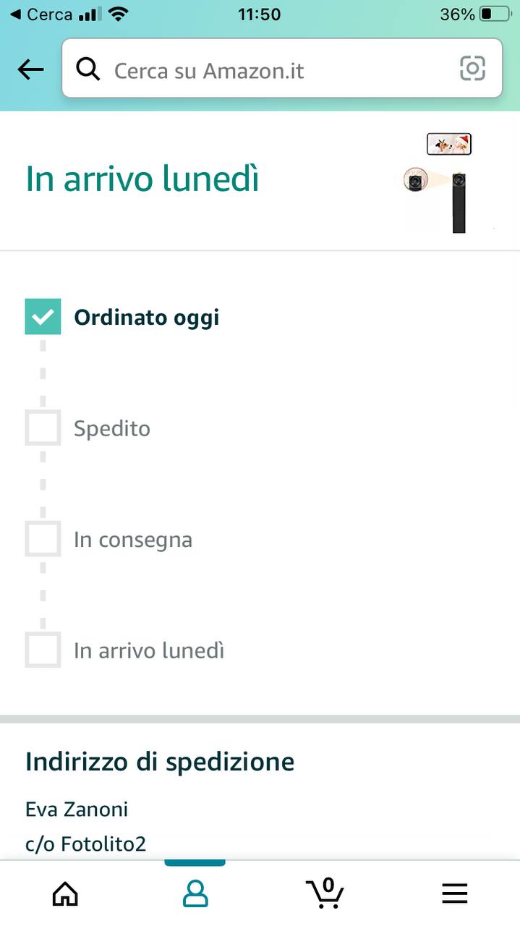Open the hamburger menu
The height and width of the screenshot is (926, 520).
point(454,894)
